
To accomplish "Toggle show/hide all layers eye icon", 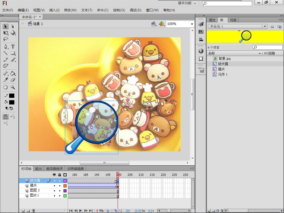I will [x=54, y=175].
